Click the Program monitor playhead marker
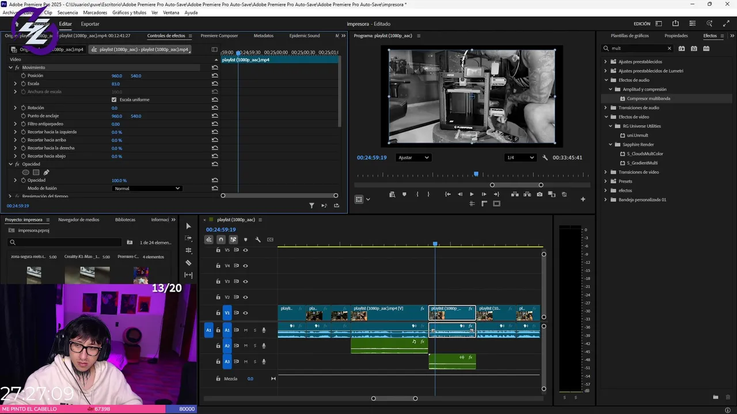 coord(476,174)
